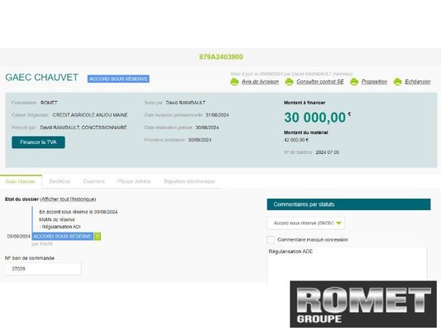Switch to the Synthèse tab
Screen dimensions: 441x331
coord(60,181)
